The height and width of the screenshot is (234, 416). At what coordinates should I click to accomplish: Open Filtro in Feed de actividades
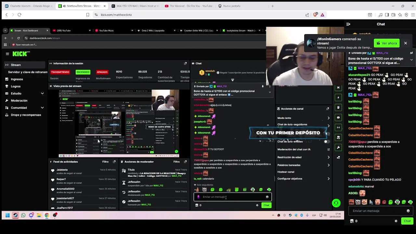(x=105, y=162)
